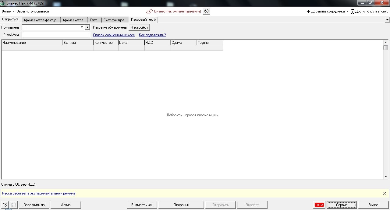Click the cloud icon beside Бизнес пак онлайн
Viewport: 390px width, 210px height.
pos(149,11)
